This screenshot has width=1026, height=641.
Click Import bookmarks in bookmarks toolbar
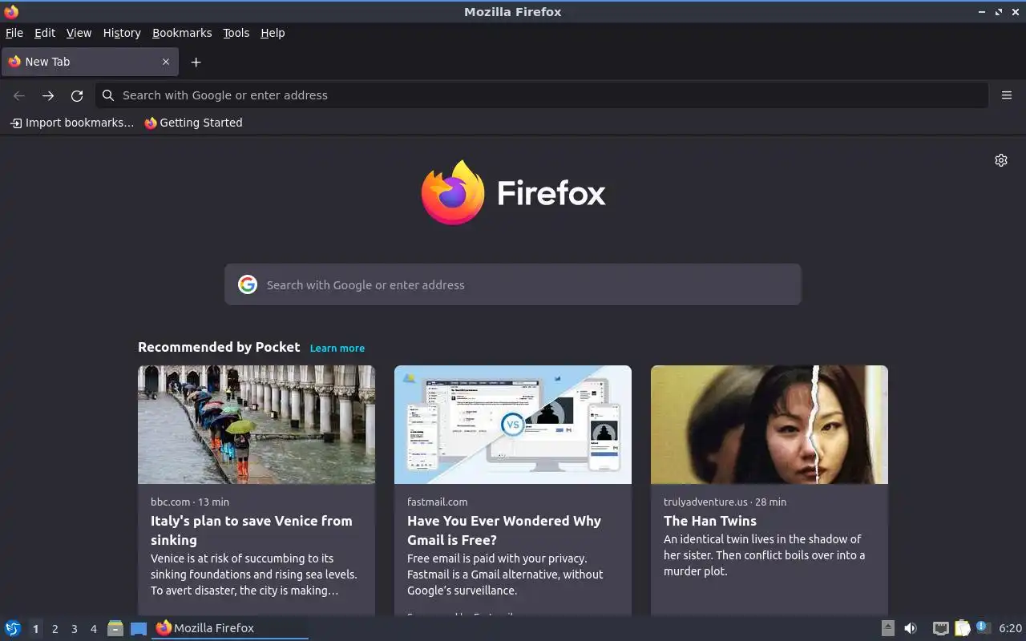[71, 123]
